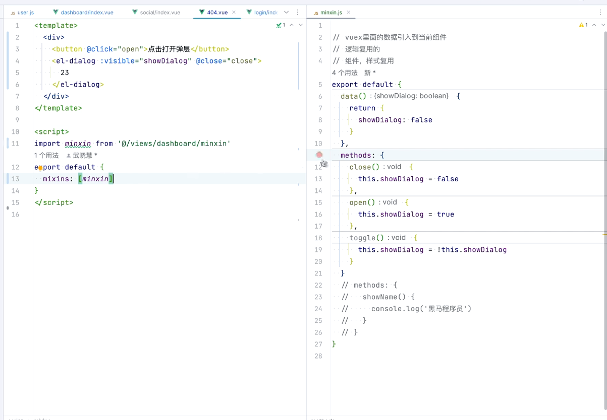Click JS icon on user.js tab
The image size is (607, 420).
click(13, 13)
